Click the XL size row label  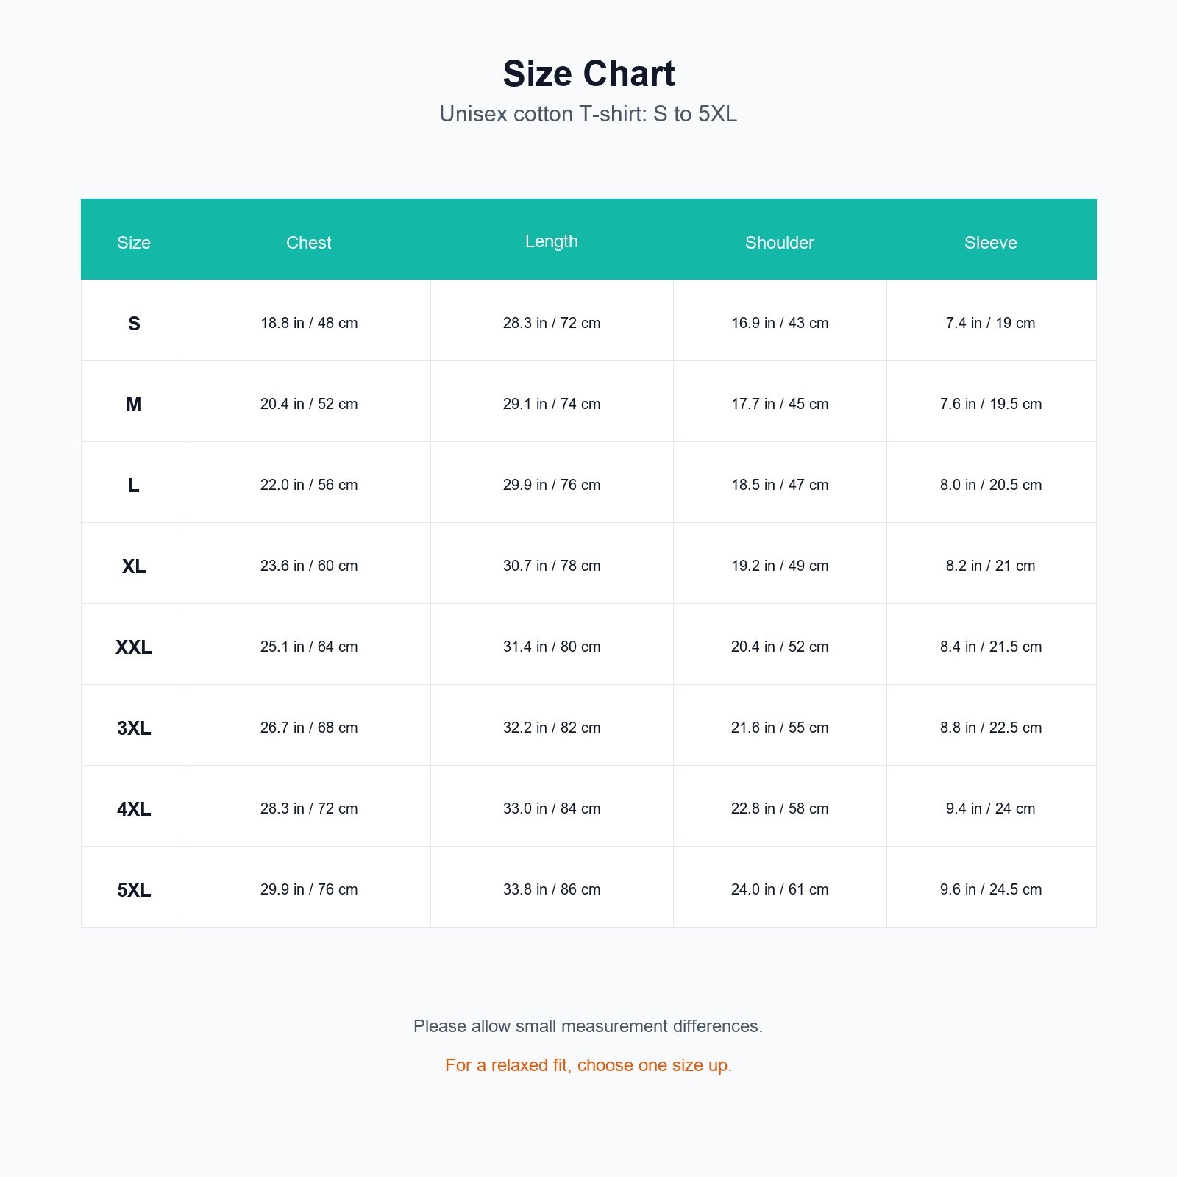coord(134,566)
